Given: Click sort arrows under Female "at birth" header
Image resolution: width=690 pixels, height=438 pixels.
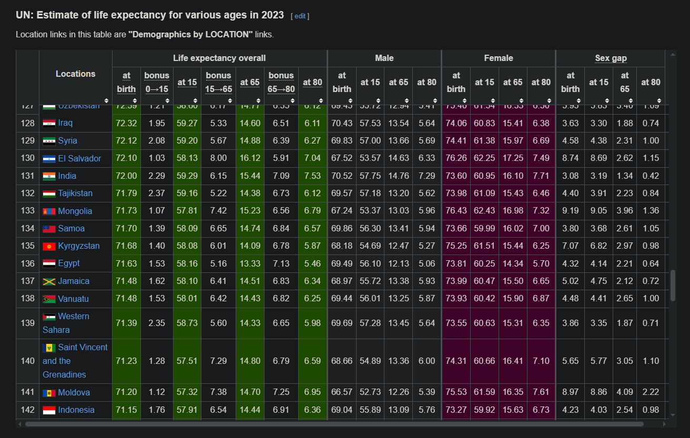Looking at the screenshot, I should pos(464,100).
